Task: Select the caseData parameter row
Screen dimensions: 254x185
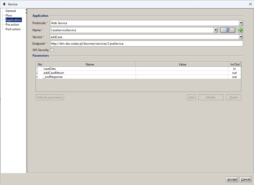Action: (x=89, y=69)
